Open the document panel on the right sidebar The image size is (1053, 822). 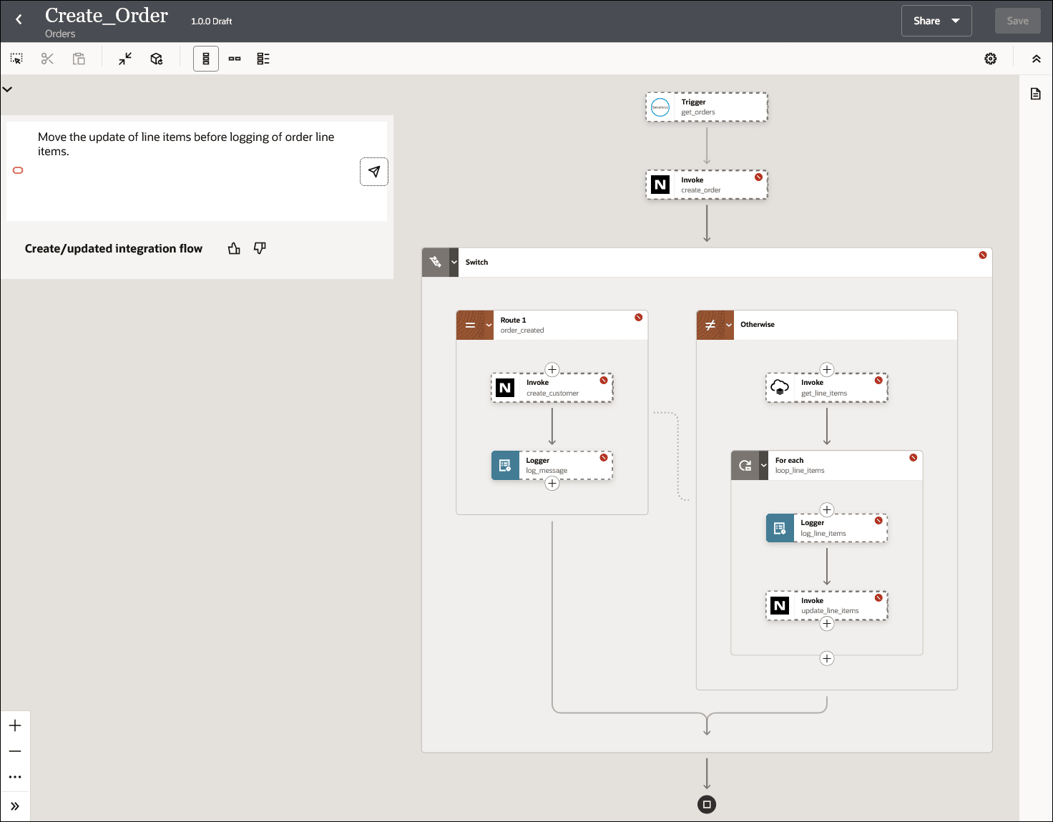point(1035,93)
